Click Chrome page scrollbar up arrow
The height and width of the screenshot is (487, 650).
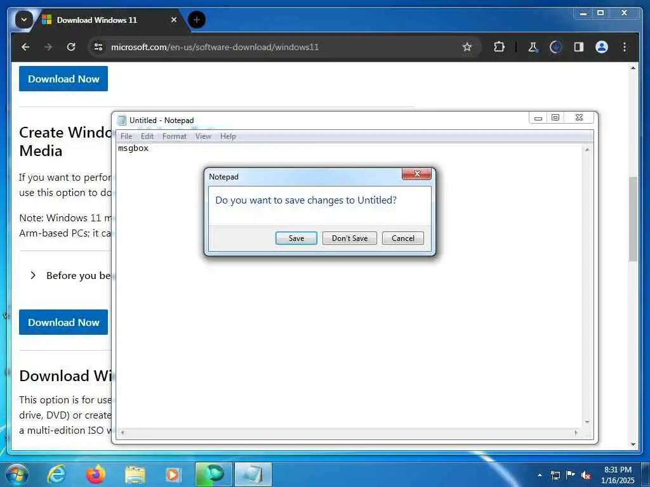point(633,68)
